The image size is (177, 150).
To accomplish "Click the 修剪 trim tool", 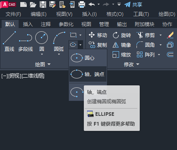I will tap(146, 35).
